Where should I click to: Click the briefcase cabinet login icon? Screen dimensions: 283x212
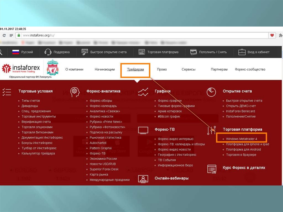[x=242, y=52]
